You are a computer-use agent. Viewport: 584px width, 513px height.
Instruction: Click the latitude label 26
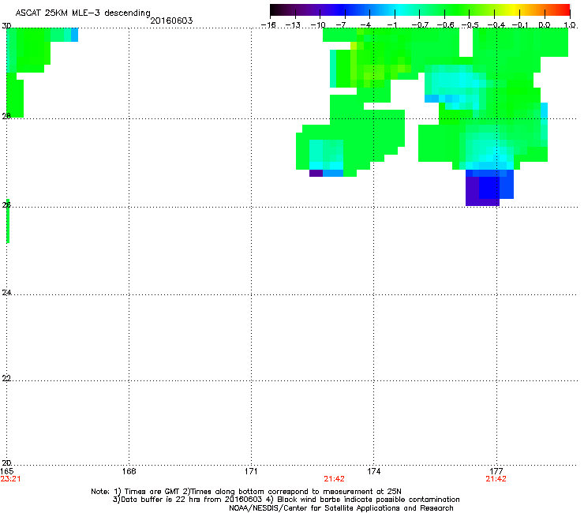click(x=6, y=204)
